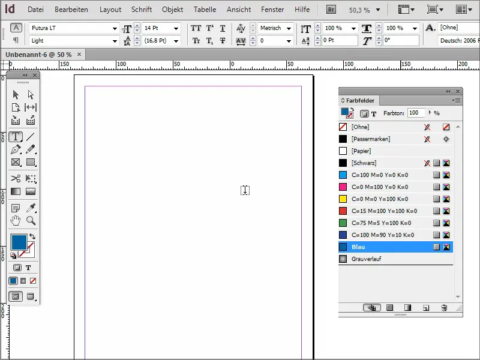Open the Bearbeiten menu
This screenshot has width=480, height=360.
pyautogui.click(x=71, y=10)
